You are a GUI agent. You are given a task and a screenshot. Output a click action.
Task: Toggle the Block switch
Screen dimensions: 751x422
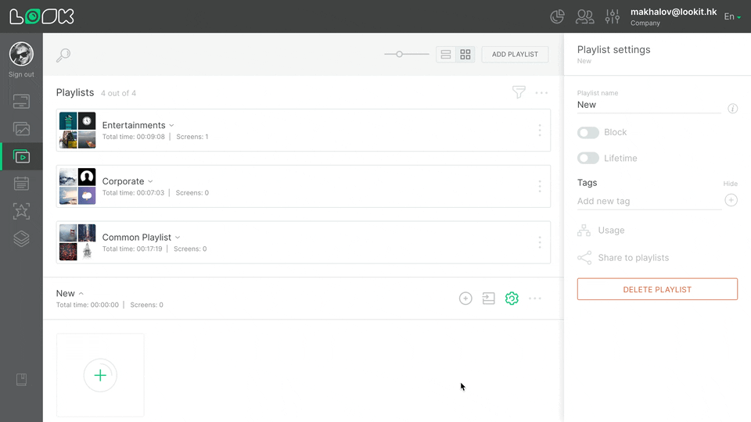pyautogui.click(x=588, y=133)
